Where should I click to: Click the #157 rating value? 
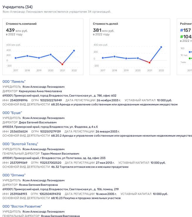186,30
